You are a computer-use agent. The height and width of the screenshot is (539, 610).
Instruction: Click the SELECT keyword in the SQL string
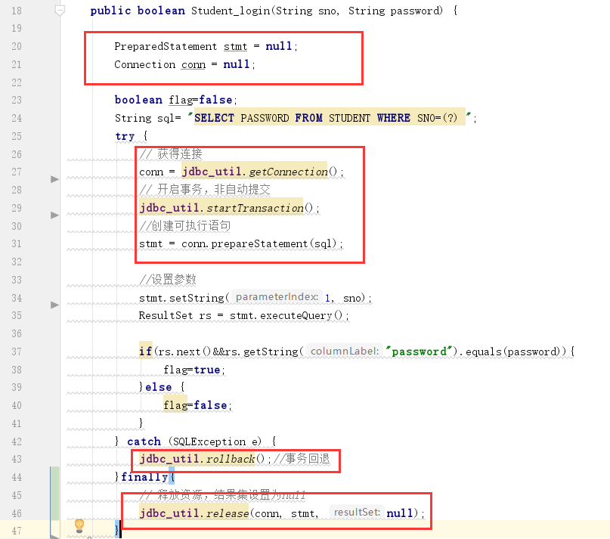214,118
